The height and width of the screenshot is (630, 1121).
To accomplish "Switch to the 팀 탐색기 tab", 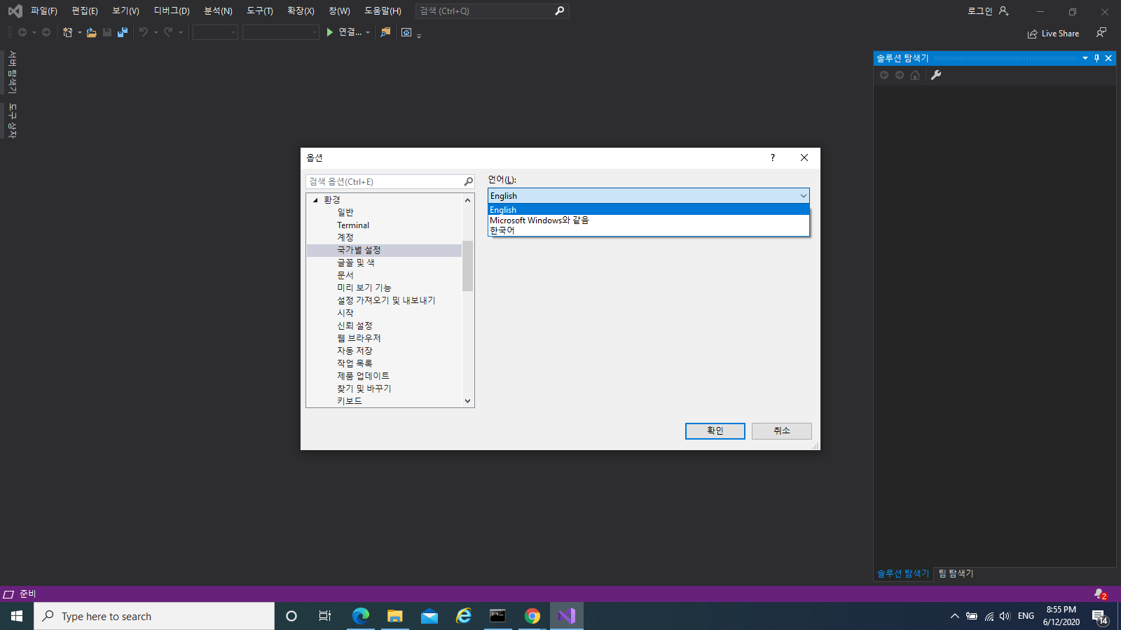I will click(x=956, y=573).
